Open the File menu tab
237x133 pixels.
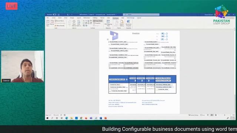48,18
